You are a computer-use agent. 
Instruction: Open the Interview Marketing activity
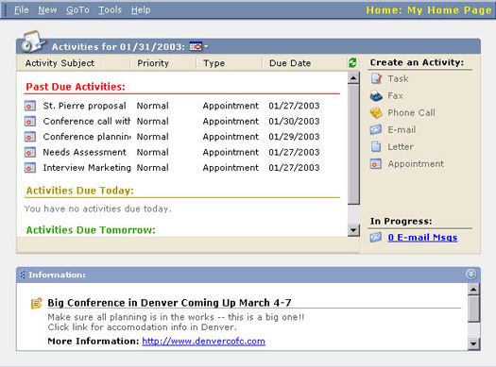click(x=87, y=167)
